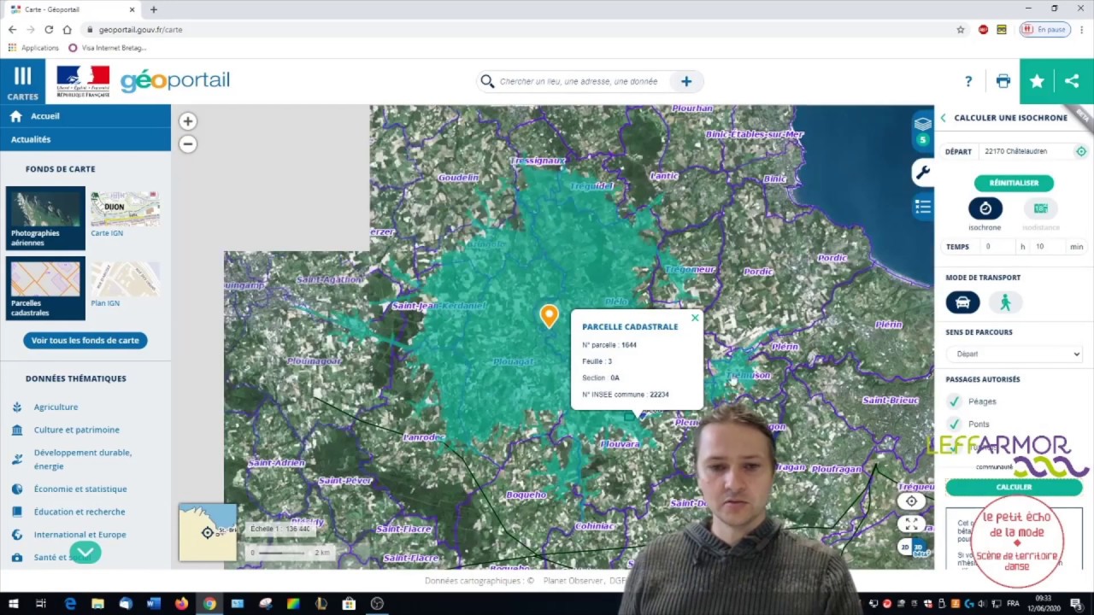Screen dimensions: 1094x615
Task: Open the map tools wrench
Action: coord(922,173)
